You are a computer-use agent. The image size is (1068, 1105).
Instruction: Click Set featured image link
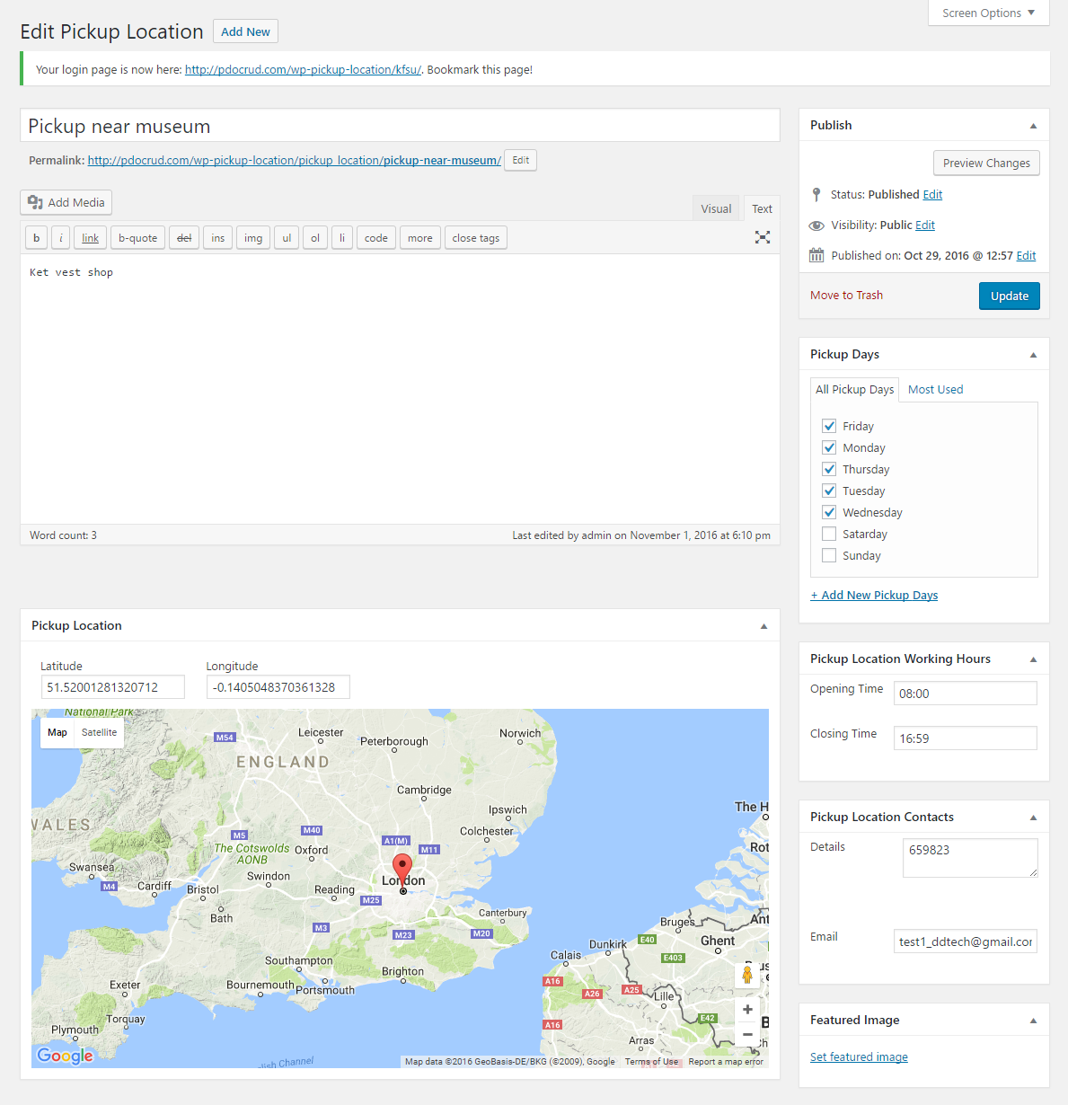pyautogui.click(x=859, y=1056)
